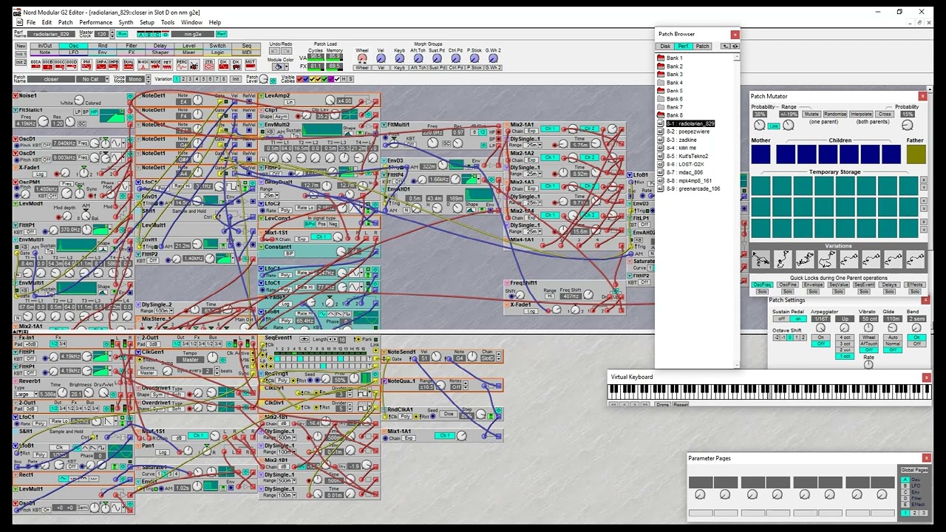Open the Synth menu
This screenshot has height=532, width=946.
pyautogui.click(x=126, y=22)
